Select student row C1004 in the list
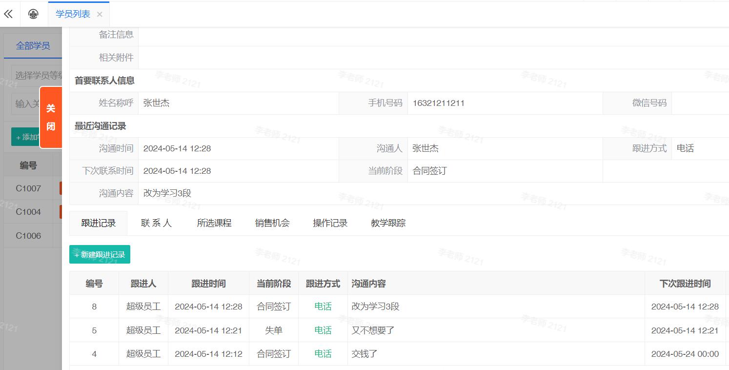The height and width of the screenshot is (370, 729). tap(28, 212)
